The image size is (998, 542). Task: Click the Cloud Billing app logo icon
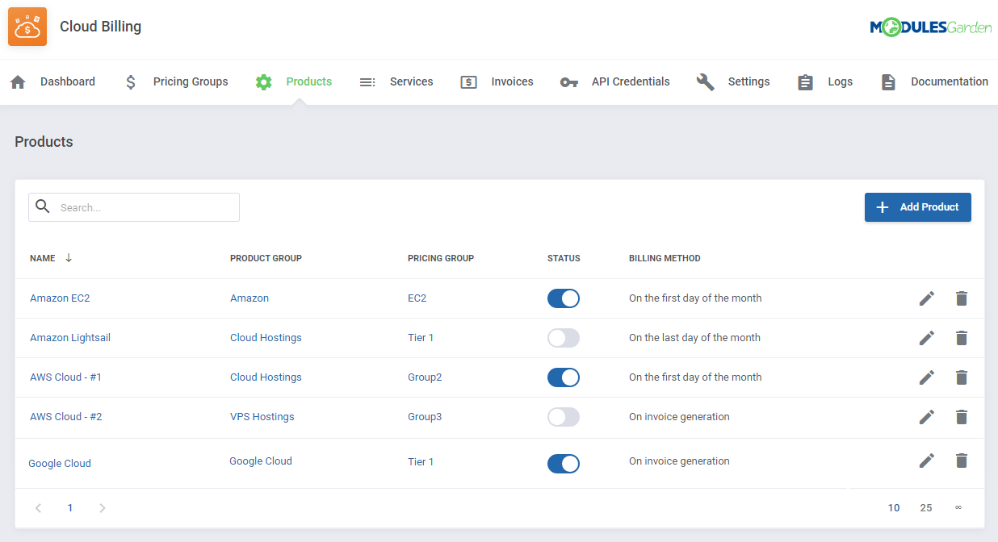[x=27, y=27]
